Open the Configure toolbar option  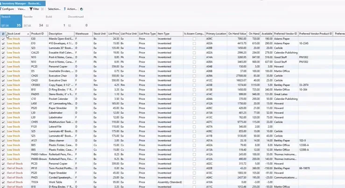tap(7, 9)
